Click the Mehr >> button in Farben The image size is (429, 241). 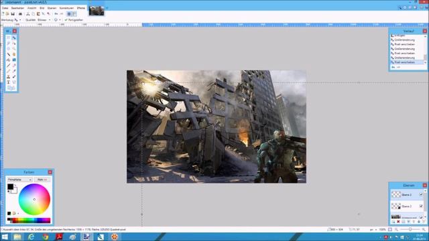point(42,179)
